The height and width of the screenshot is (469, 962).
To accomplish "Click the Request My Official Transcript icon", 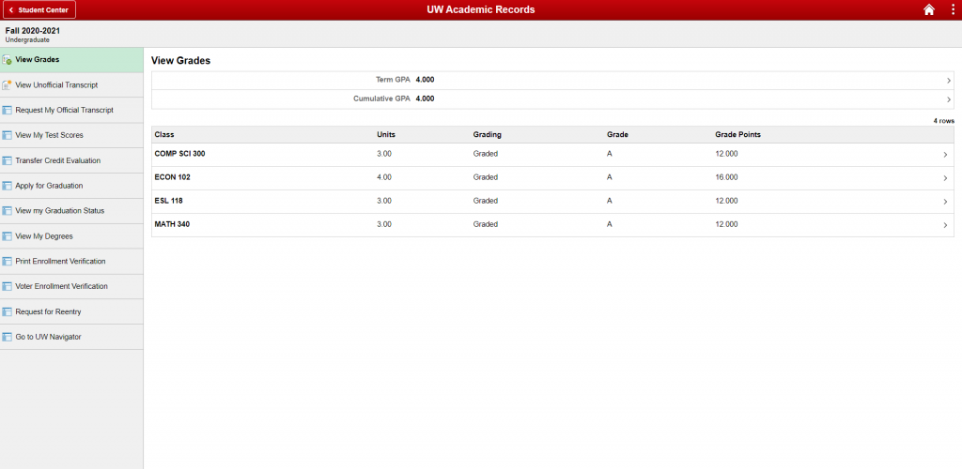I will point(7,111).
